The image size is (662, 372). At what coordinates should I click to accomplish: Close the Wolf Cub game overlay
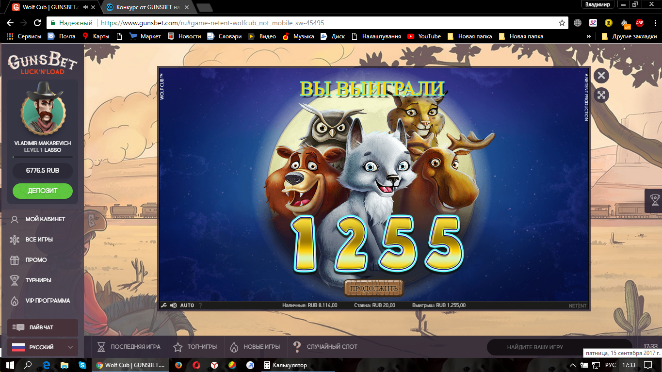point(601,76)
